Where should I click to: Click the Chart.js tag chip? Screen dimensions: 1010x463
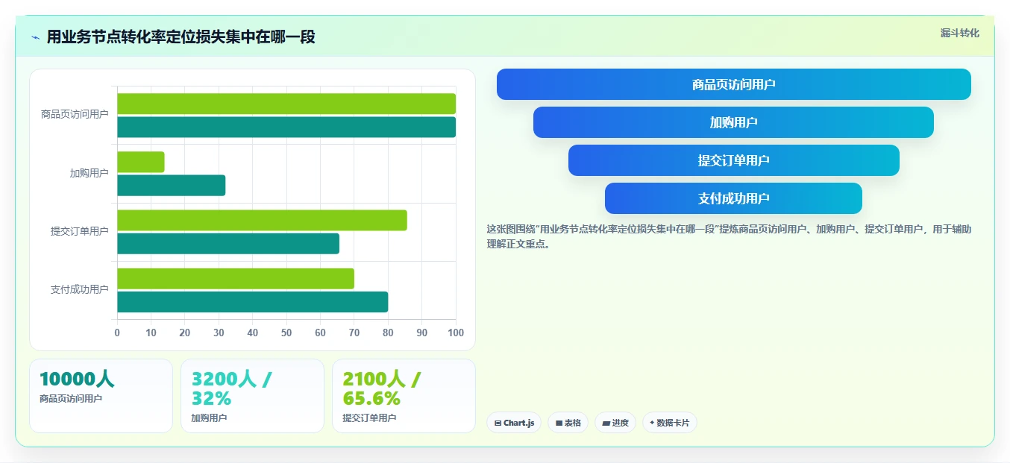pyautogui.click(x=514, y=423)
